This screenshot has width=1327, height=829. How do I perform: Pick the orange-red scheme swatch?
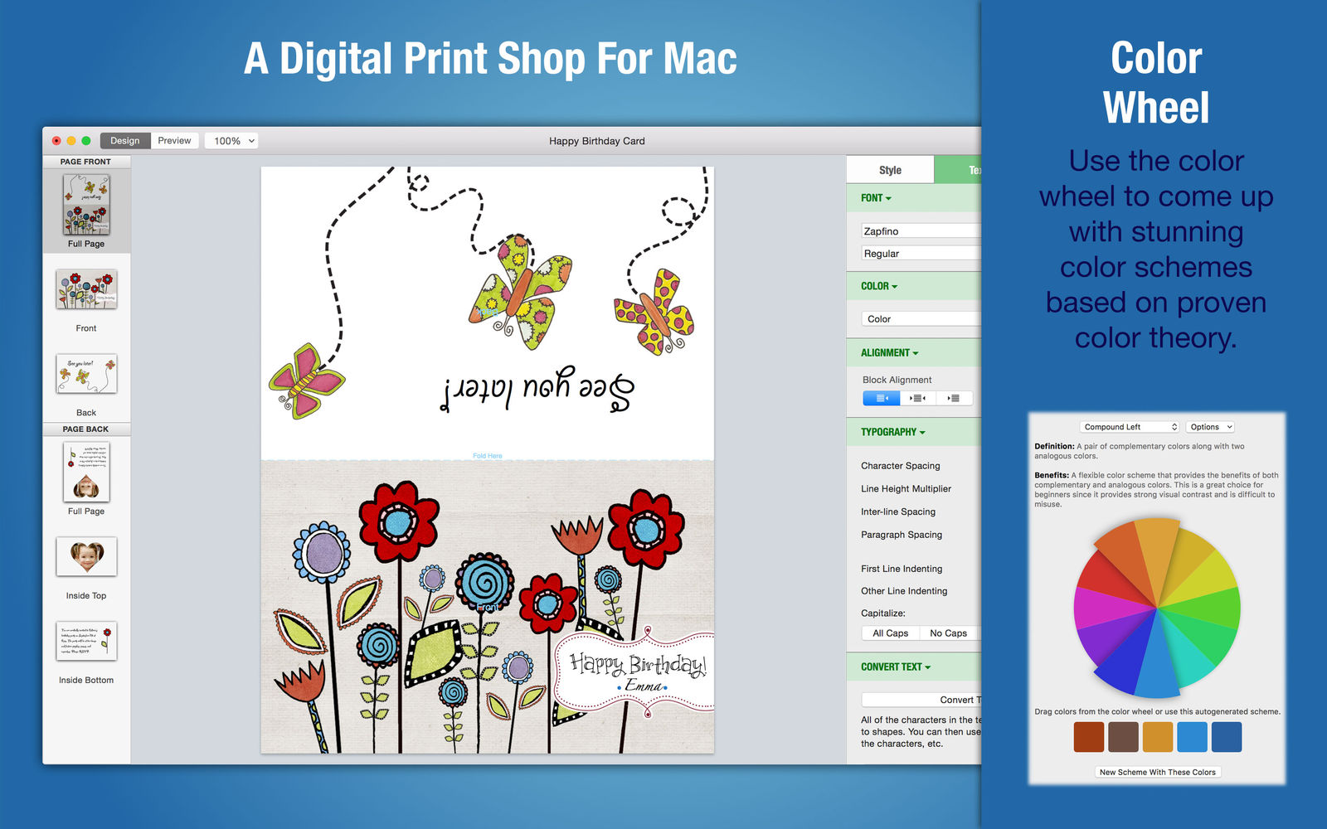click(x=1088, y=737)
